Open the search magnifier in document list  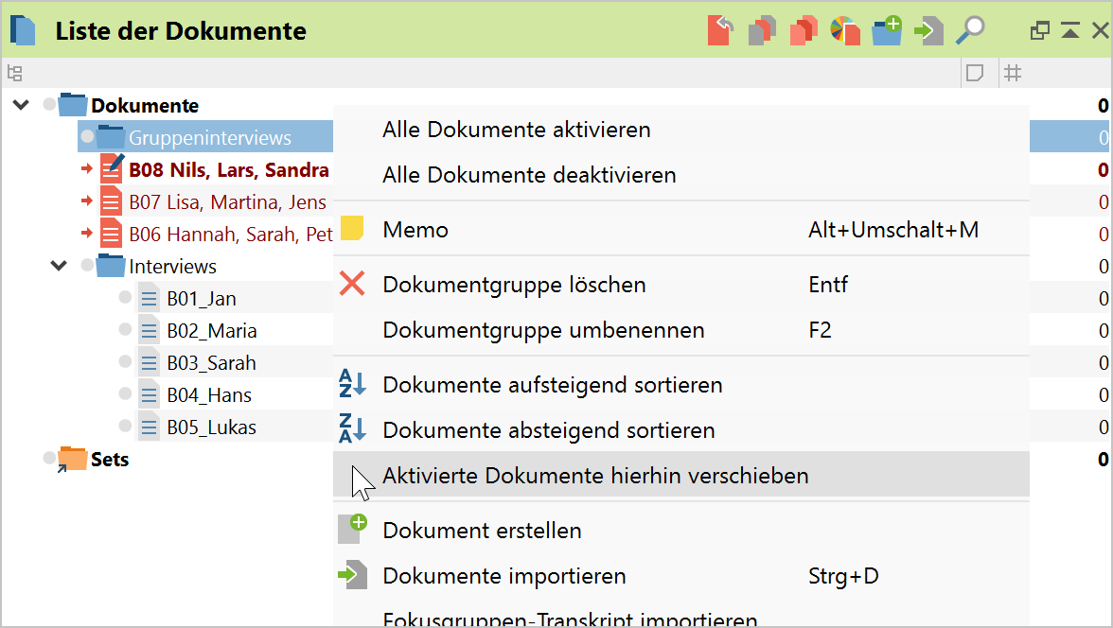pyautogui.click(x=970, y=30)
